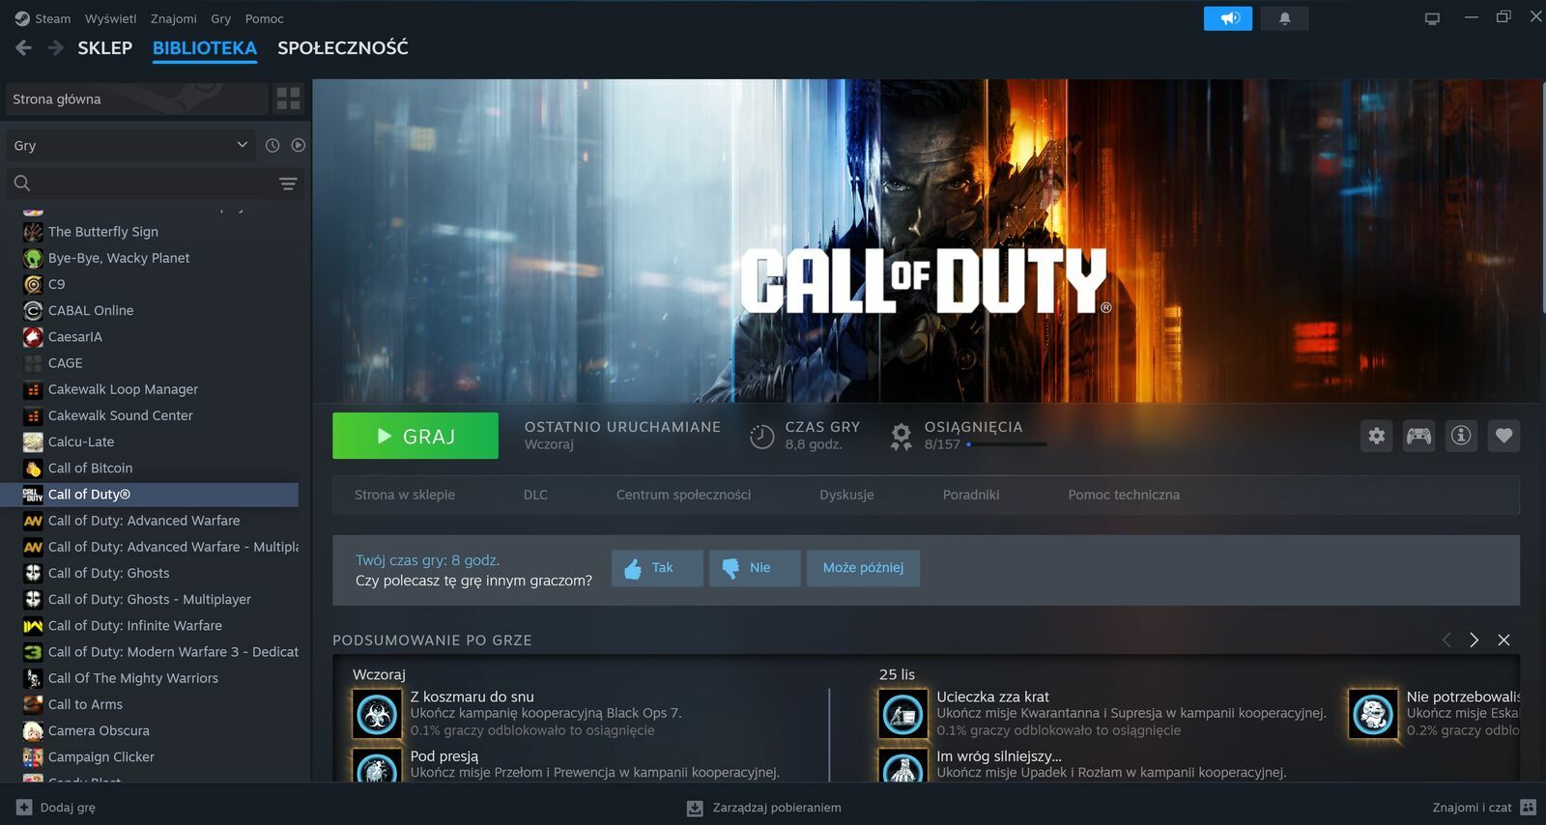Open game settings gear icon

(x=1376, y=436)
